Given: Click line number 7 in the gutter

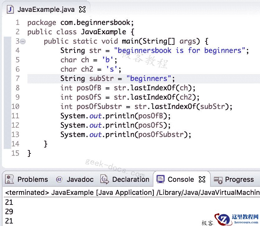Looking at the screenshot, I should click(x=17, y=78).
